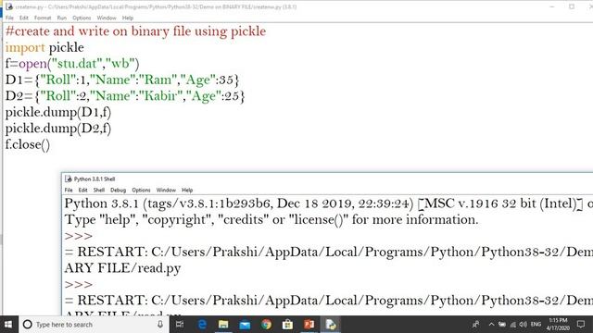Viewport: 593px width, 333px height.
Task: Open the Window menu in the editor window
Action: (x=107, y=18)
